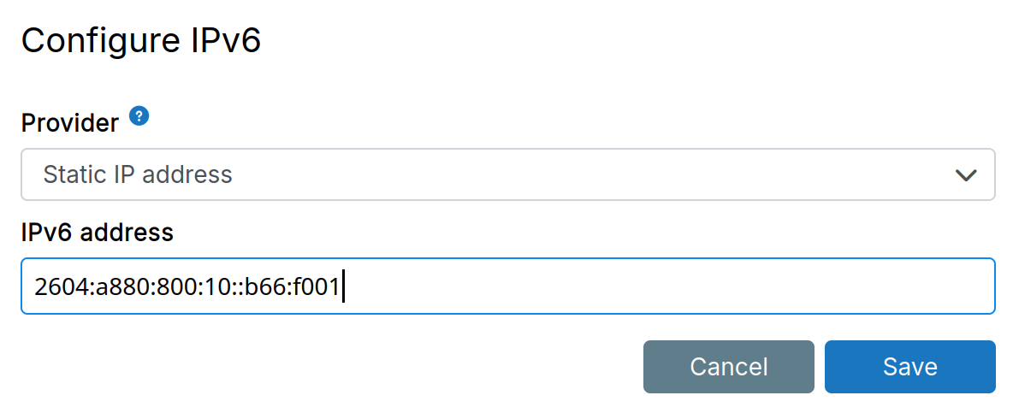Focus the text box under IPv6 address
This screenshot has height=413, width=1013.
click(x=507, y=286)
